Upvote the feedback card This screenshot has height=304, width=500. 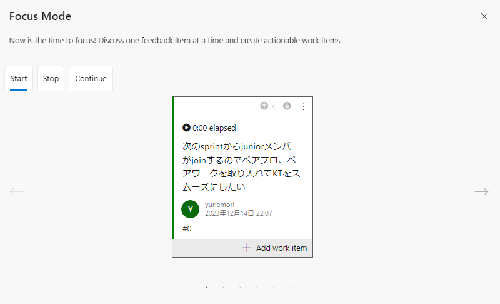(x=264, y=106)
